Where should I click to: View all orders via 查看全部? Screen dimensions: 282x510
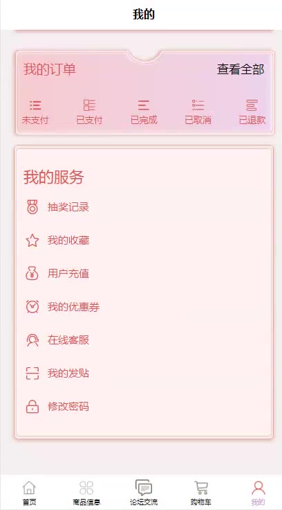coord(241,69)
